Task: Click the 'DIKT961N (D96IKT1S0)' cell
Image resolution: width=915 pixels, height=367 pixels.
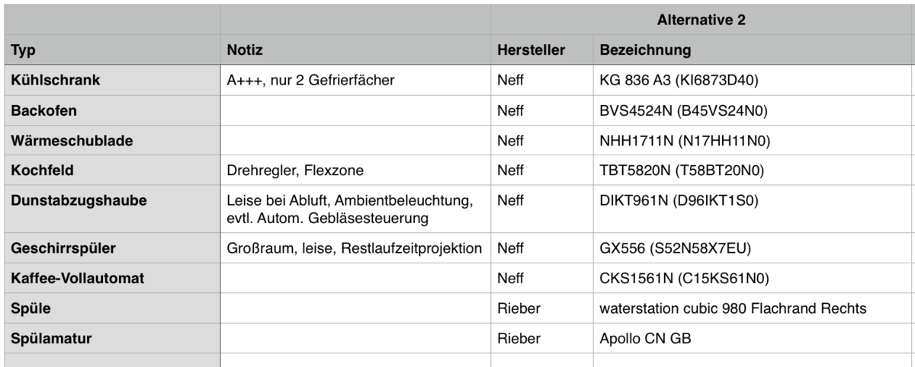Action: [x=679, y=202]
